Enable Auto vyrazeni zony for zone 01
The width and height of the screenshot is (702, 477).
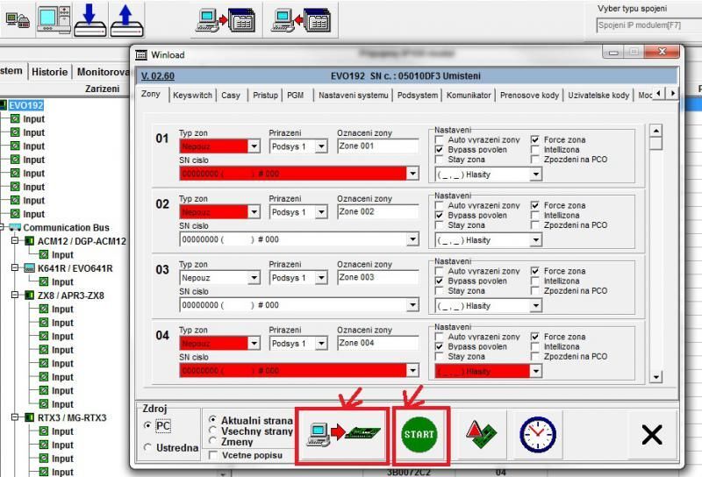pyautogui.click(x=441, y=140)
